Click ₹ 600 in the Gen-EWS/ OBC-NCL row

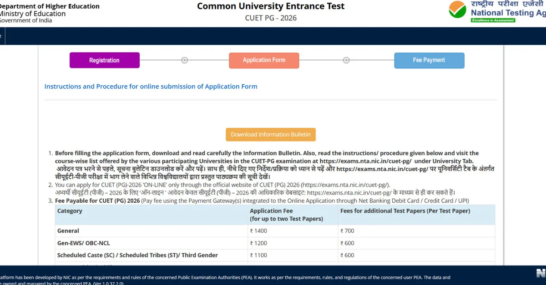point(347,243)
